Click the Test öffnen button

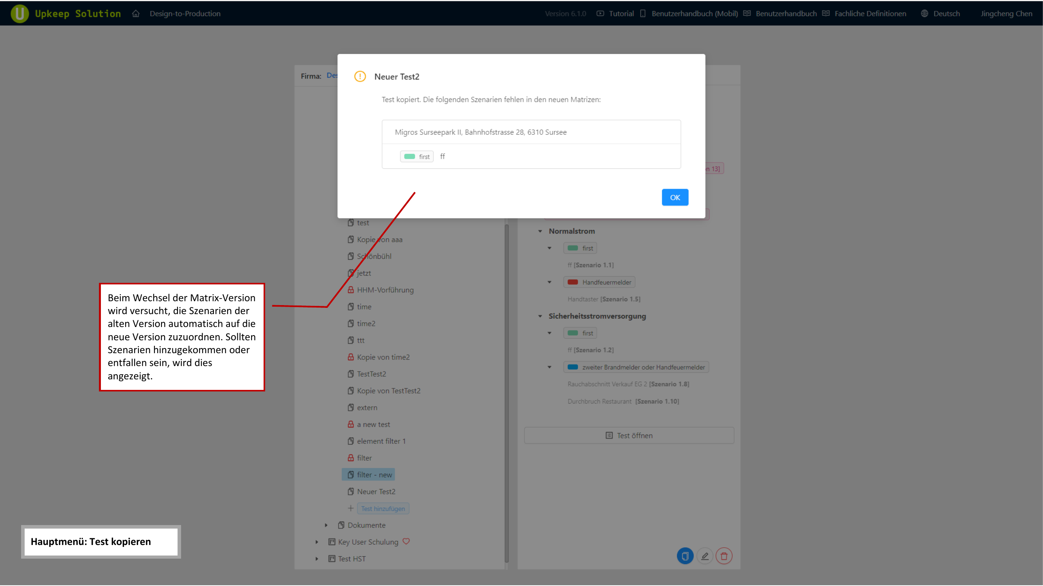coord(629,435)
